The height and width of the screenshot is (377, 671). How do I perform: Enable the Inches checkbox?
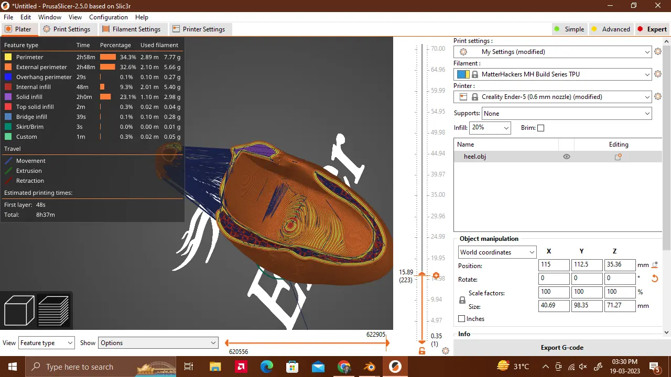[x=462, y=319]
